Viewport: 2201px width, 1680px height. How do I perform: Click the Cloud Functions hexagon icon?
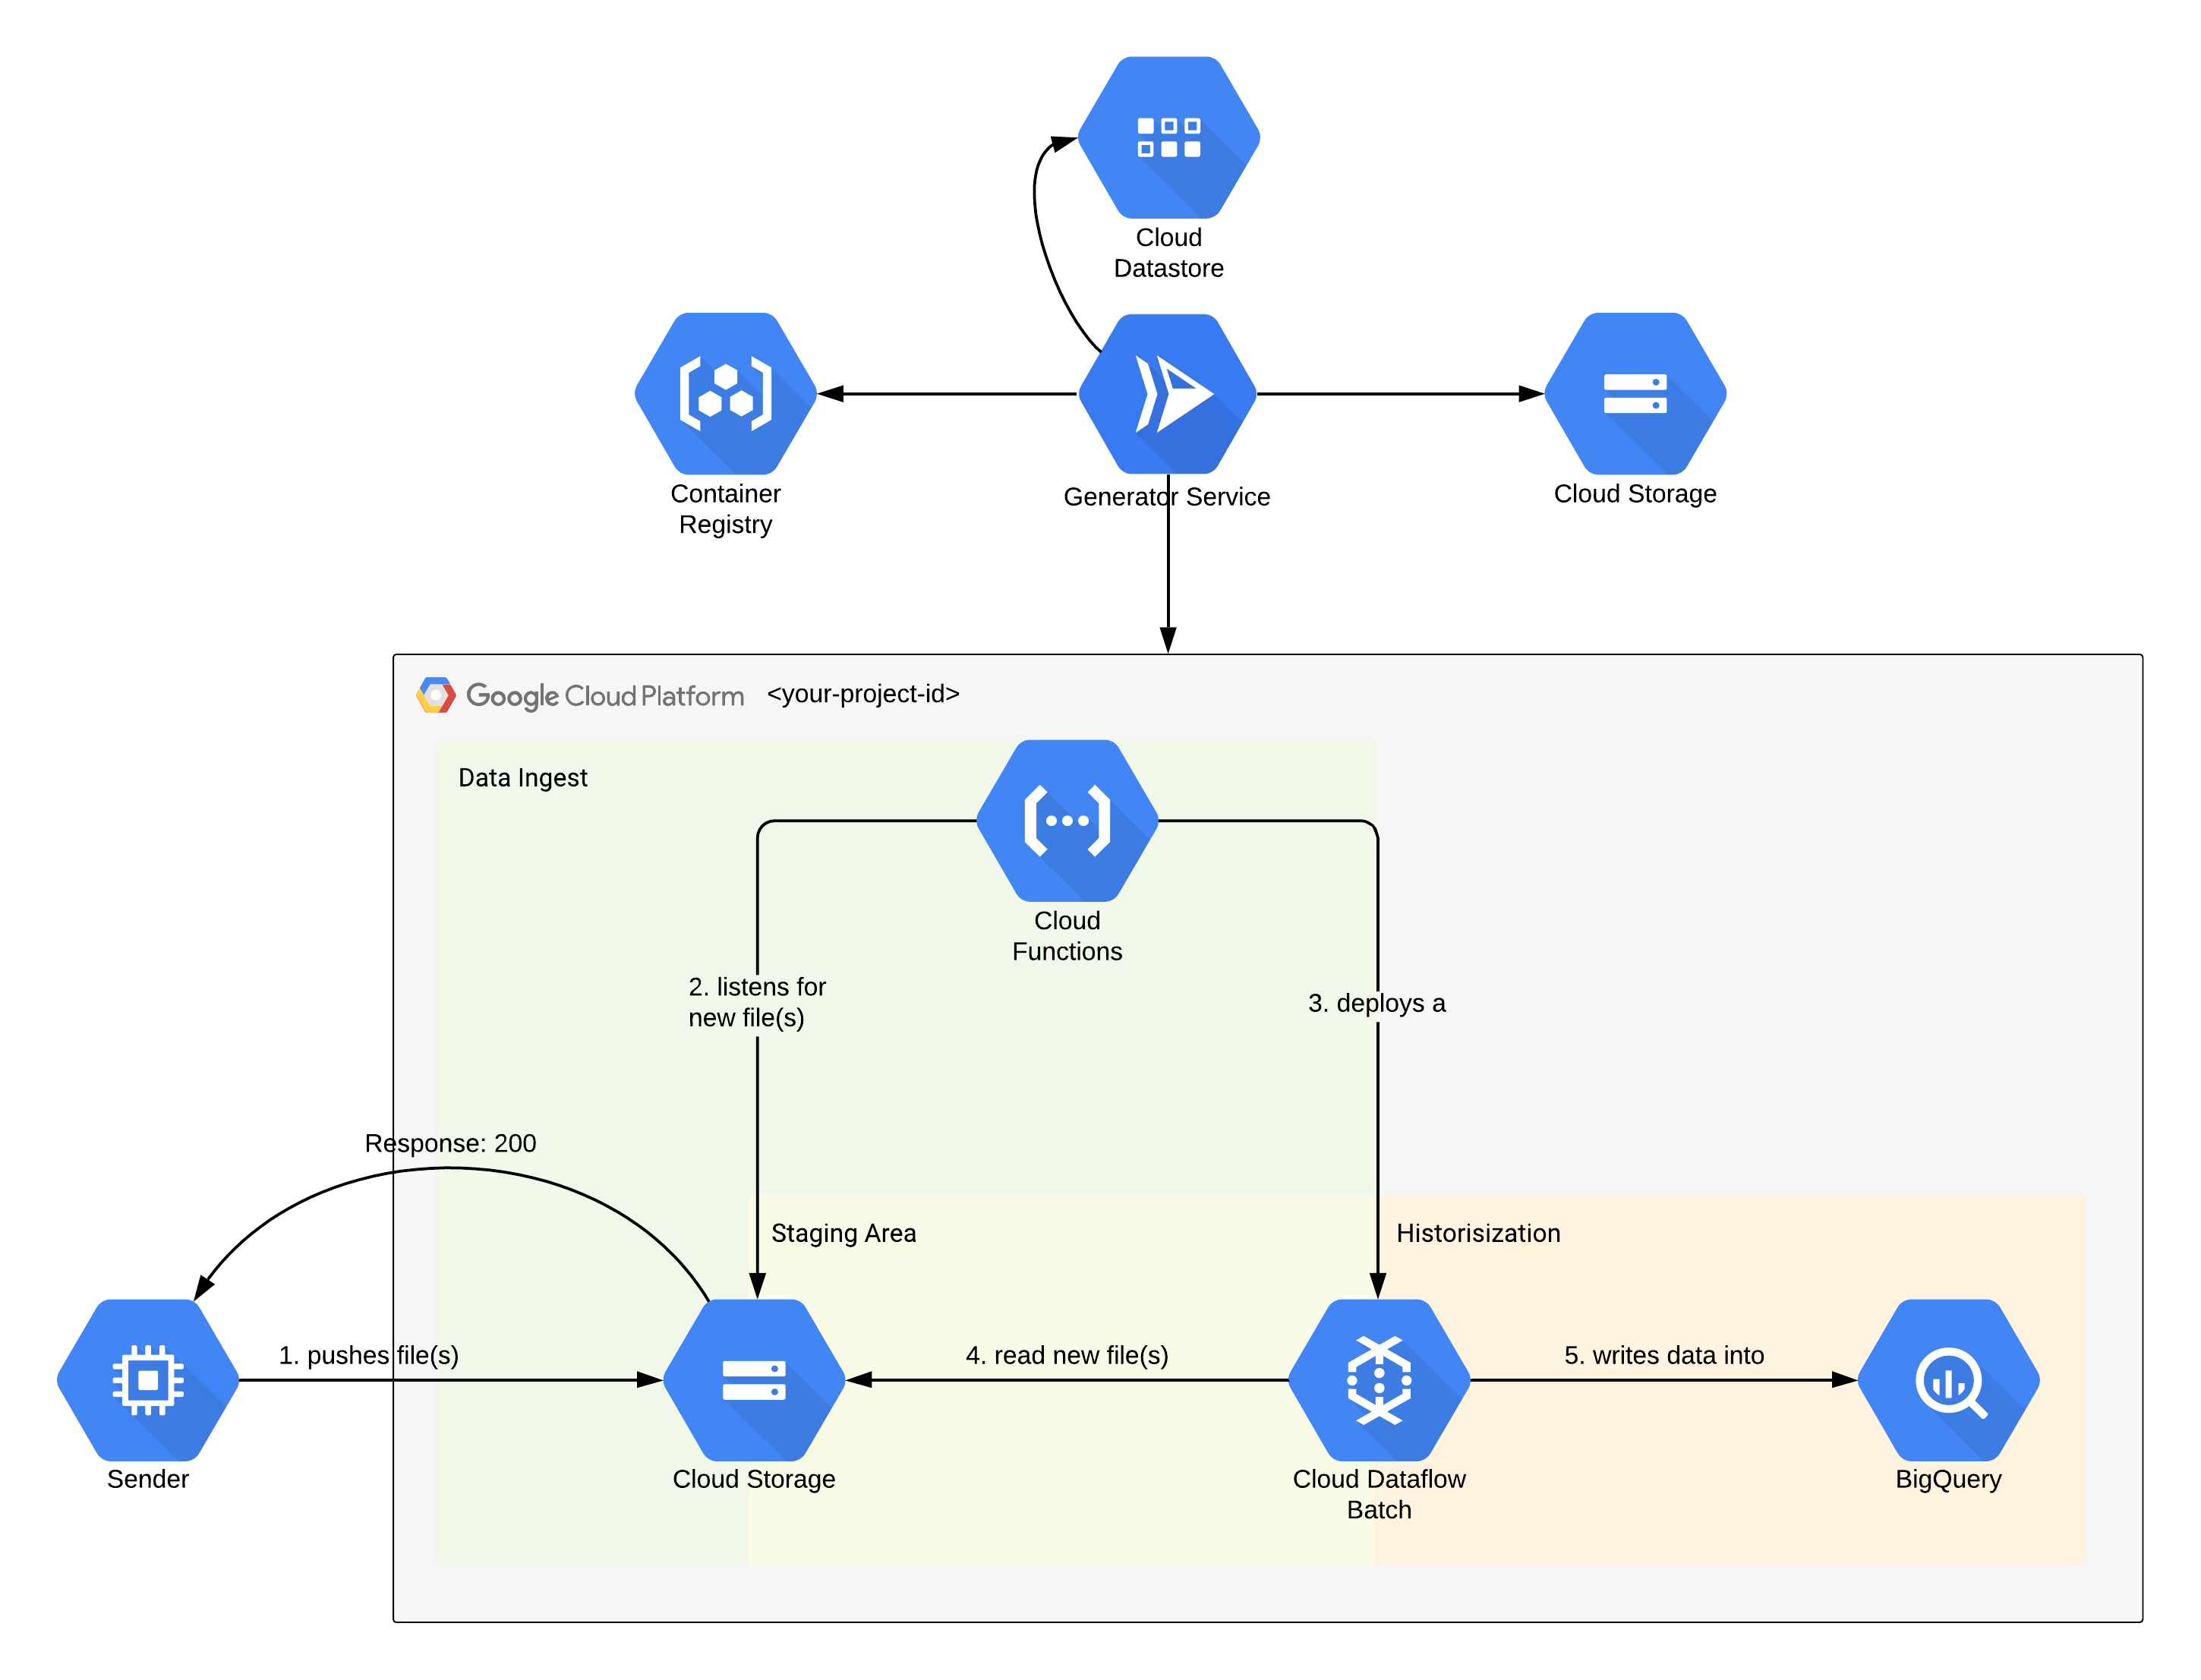(x=1067, y=820)
